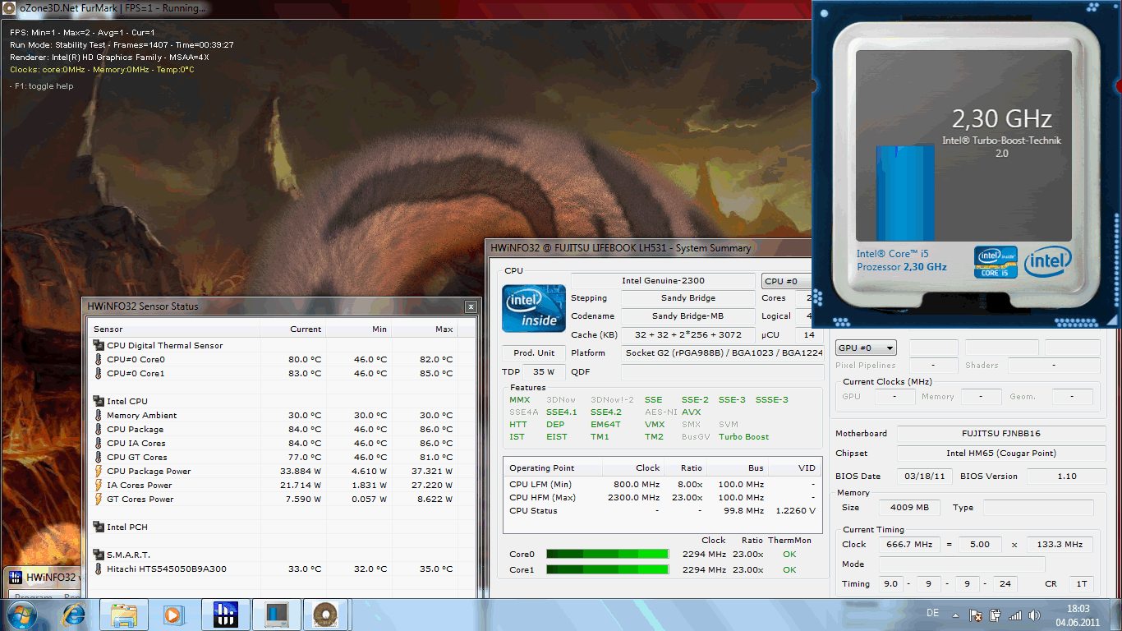Switch to HWiNFO32 via its taskbar icon
Screen dimensions: 1122x631
(224, 615)
